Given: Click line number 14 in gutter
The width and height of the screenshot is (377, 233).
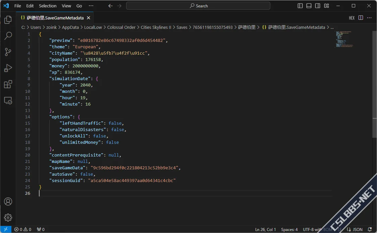Looking at the screenshot, I should [x=28, y=117].
